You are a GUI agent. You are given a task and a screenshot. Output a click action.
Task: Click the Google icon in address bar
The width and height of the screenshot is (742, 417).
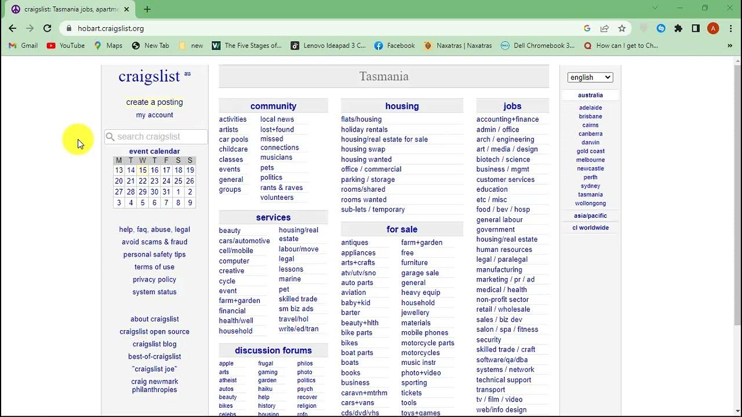[x=587, y=28]
